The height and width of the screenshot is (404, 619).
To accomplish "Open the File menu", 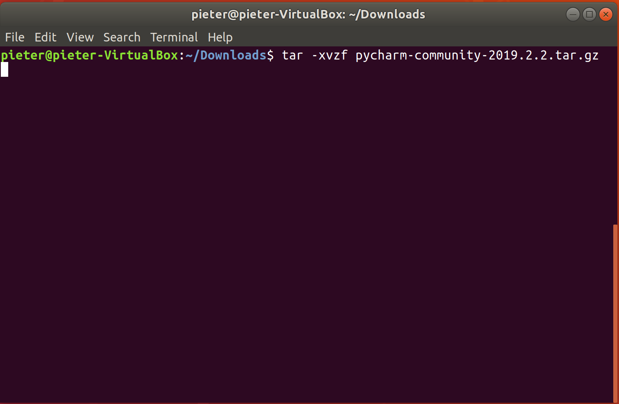I will click(14, 37).
